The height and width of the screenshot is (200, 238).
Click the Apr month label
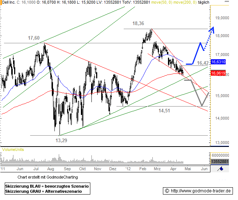click(x=173, y=169)
